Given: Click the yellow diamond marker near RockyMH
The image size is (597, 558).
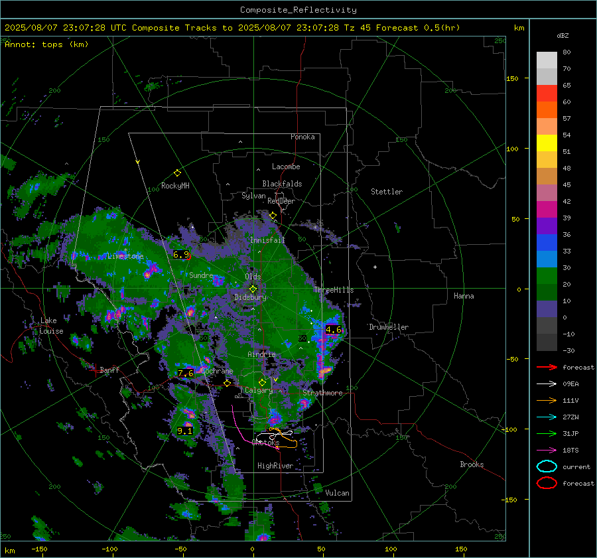Looking at the screenshot, I should [x=177, y=173].
